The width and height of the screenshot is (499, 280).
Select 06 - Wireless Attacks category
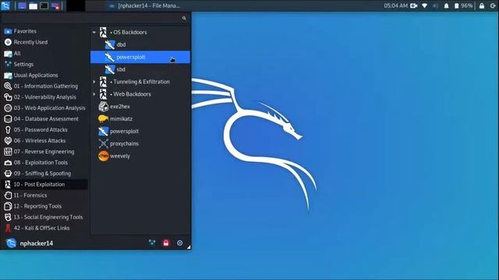[44, 141]
